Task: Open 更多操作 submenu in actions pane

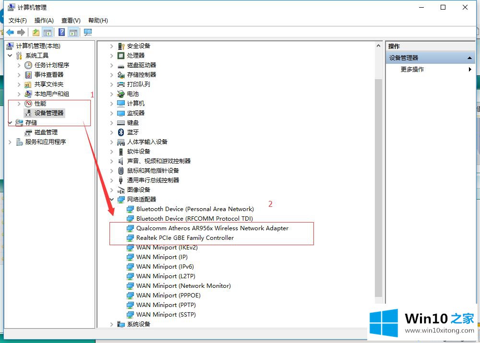Action: (431, 70)
